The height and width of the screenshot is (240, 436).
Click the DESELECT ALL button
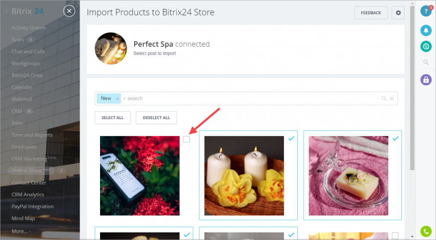(156, 118)
